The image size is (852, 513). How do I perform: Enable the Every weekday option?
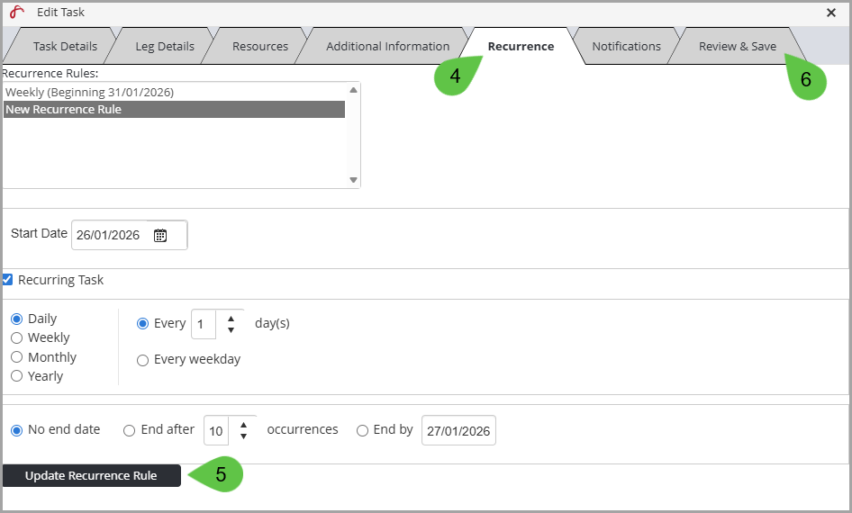point(142,360)
